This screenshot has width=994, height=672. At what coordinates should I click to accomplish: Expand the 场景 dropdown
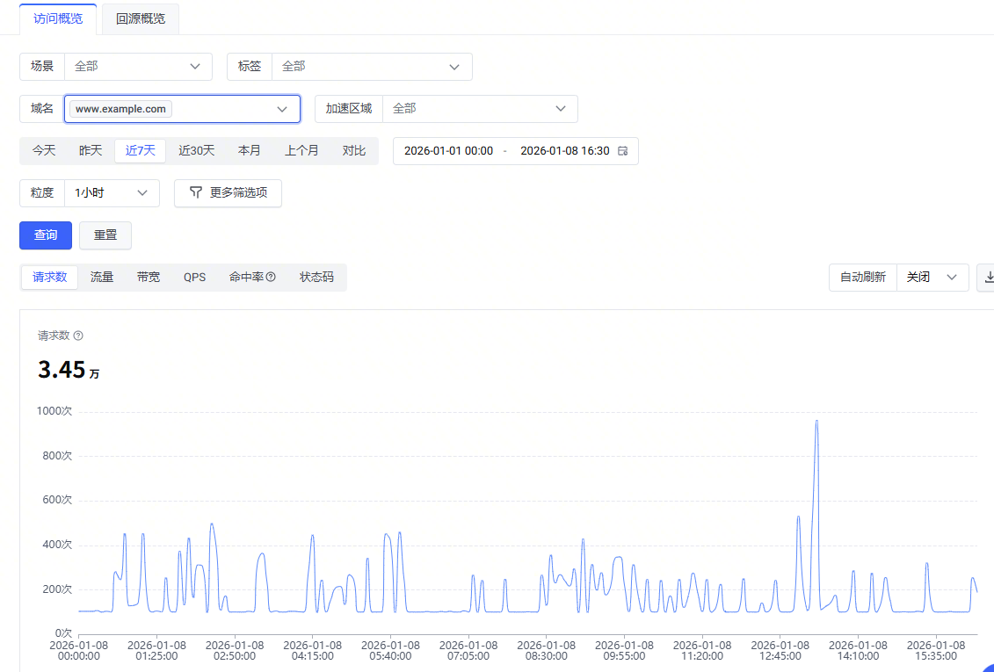[138, 67]
